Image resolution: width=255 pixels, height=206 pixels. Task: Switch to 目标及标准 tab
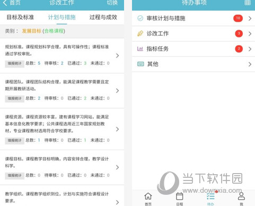[20, 17]
